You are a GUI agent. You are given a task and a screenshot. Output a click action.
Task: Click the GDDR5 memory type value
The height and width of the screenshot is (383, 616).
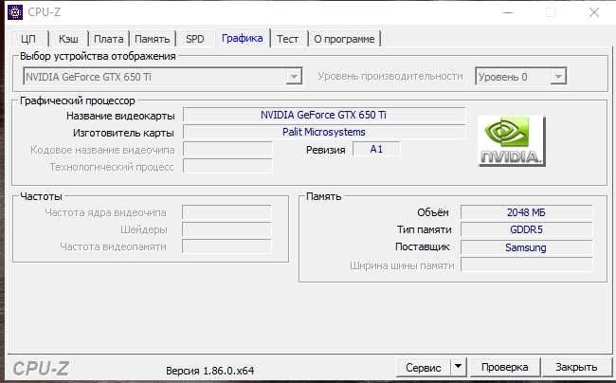pos(526,229)
